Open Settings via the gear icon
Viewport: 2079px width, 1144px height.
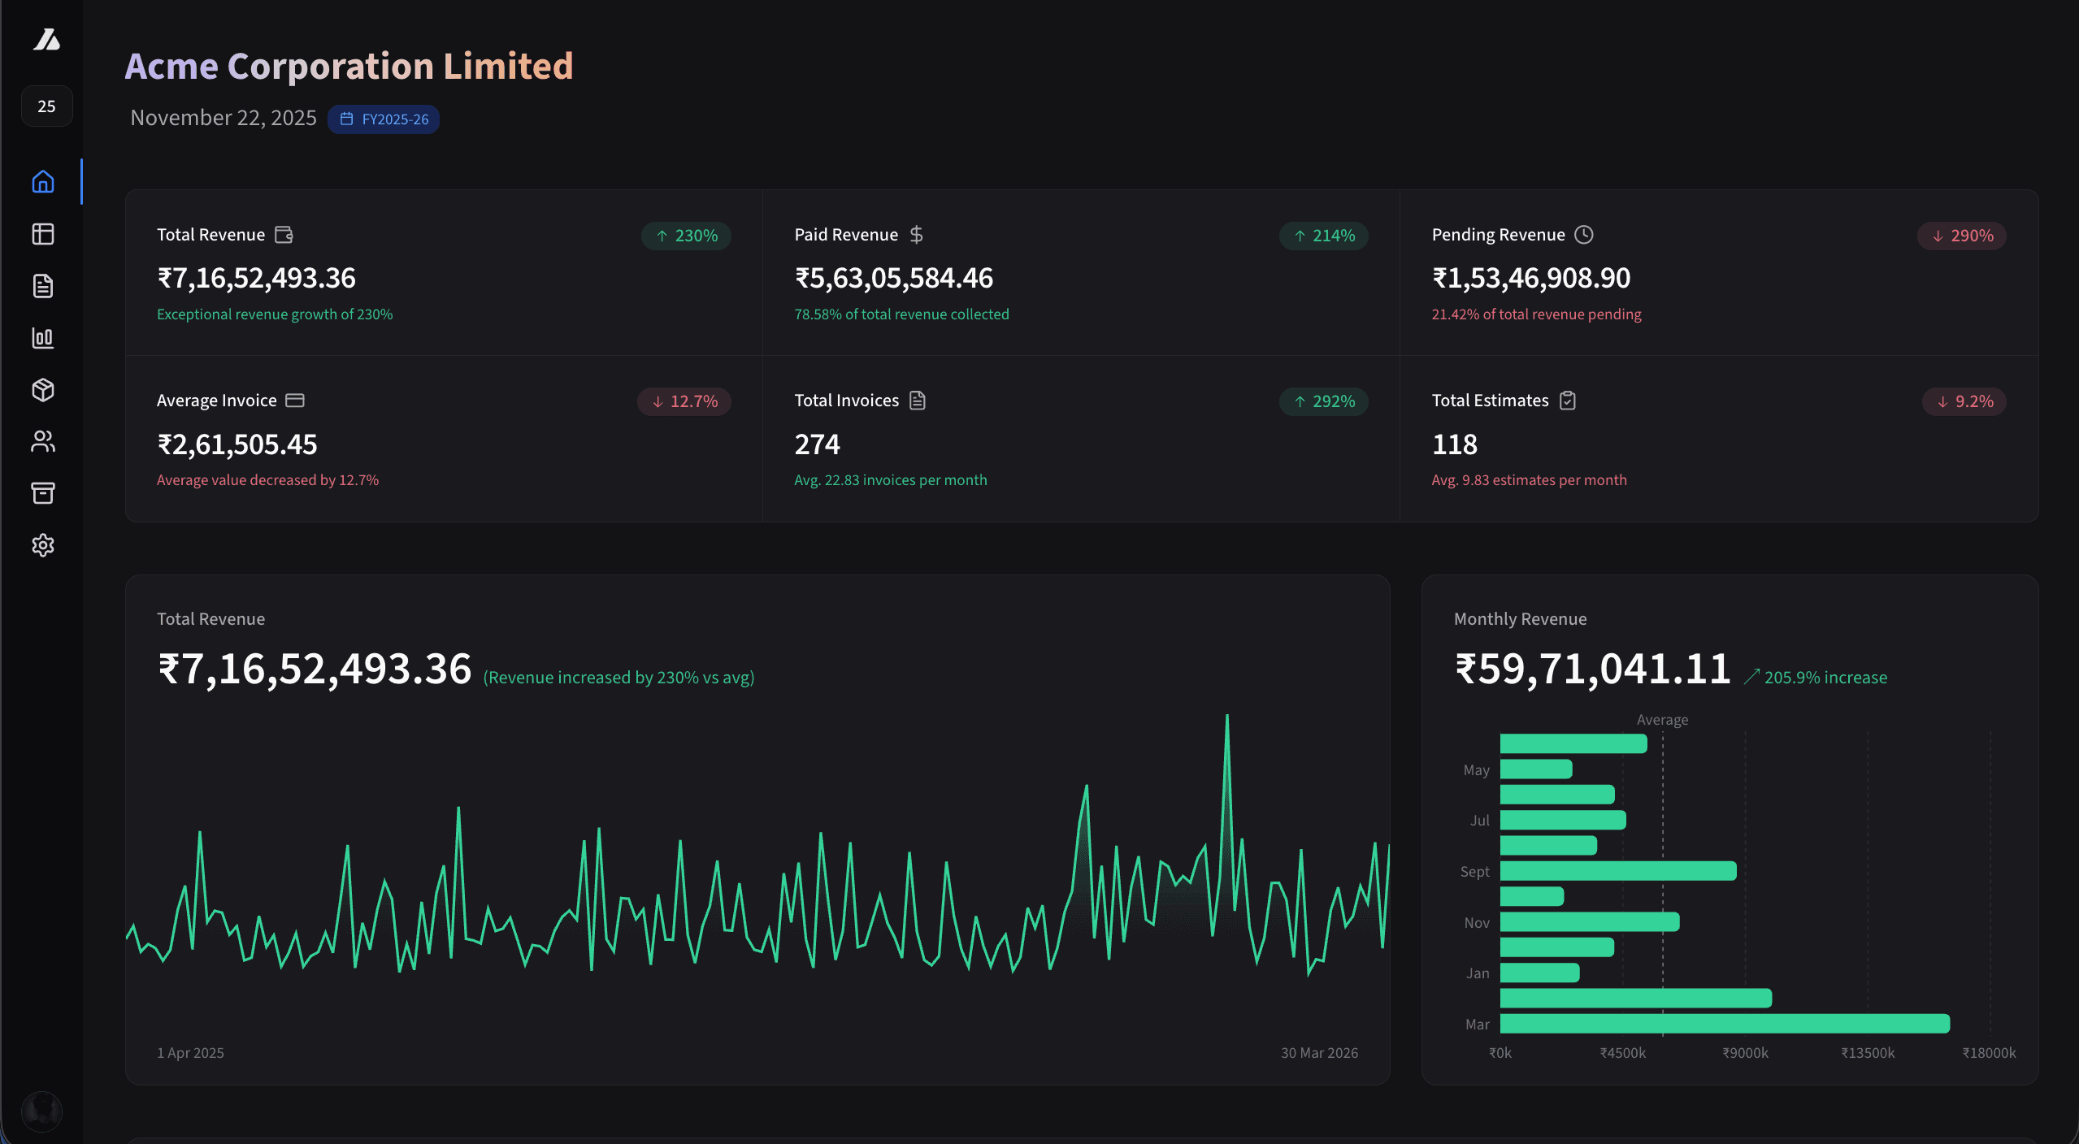pos(42,545)
